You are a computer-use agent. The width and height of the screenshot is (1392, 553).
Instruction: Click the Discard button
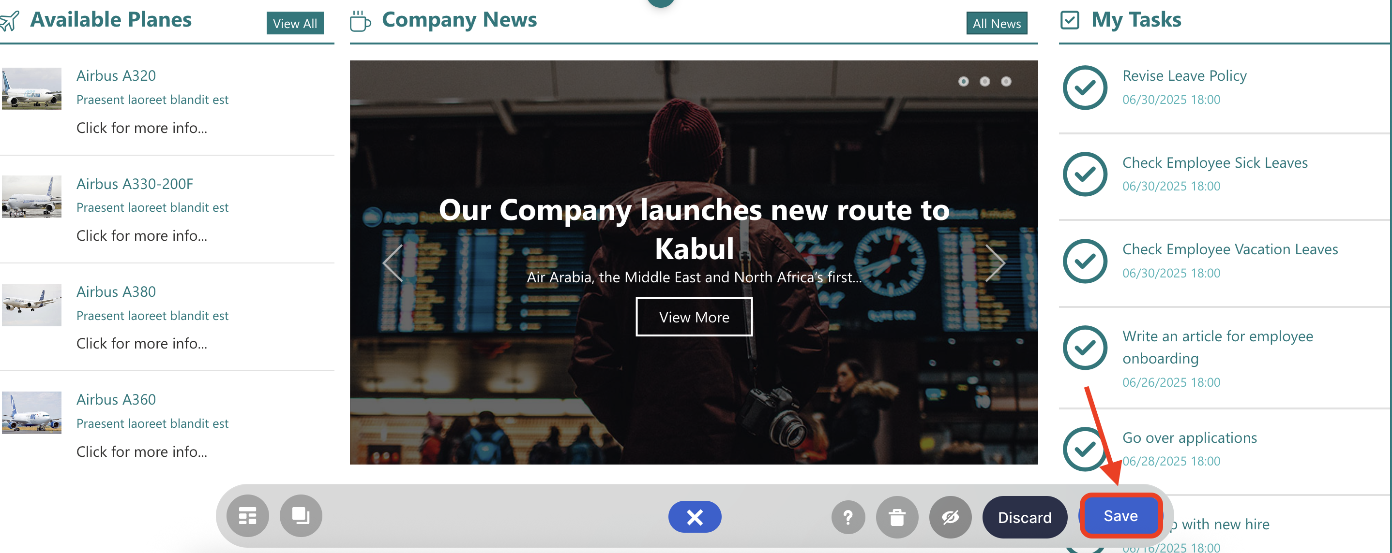pos(1025,517)
